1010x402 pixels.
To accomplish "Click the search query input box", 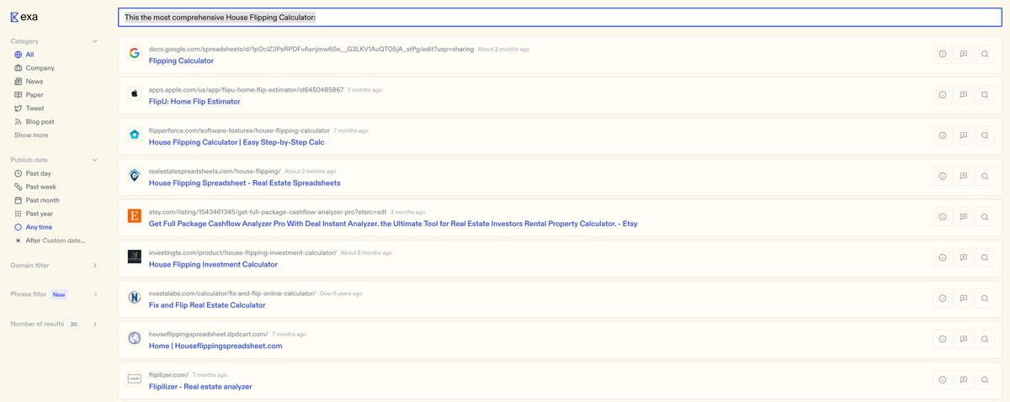I will (x=560, y=17).
